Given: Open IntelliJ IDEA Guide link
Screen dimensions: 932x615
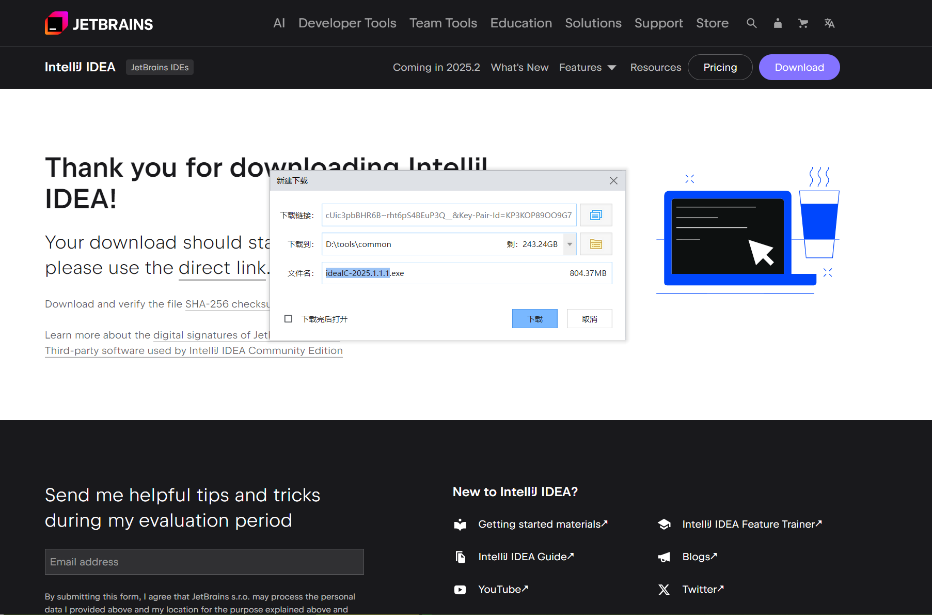Looking at the screenshot, I should click(526, 557).
